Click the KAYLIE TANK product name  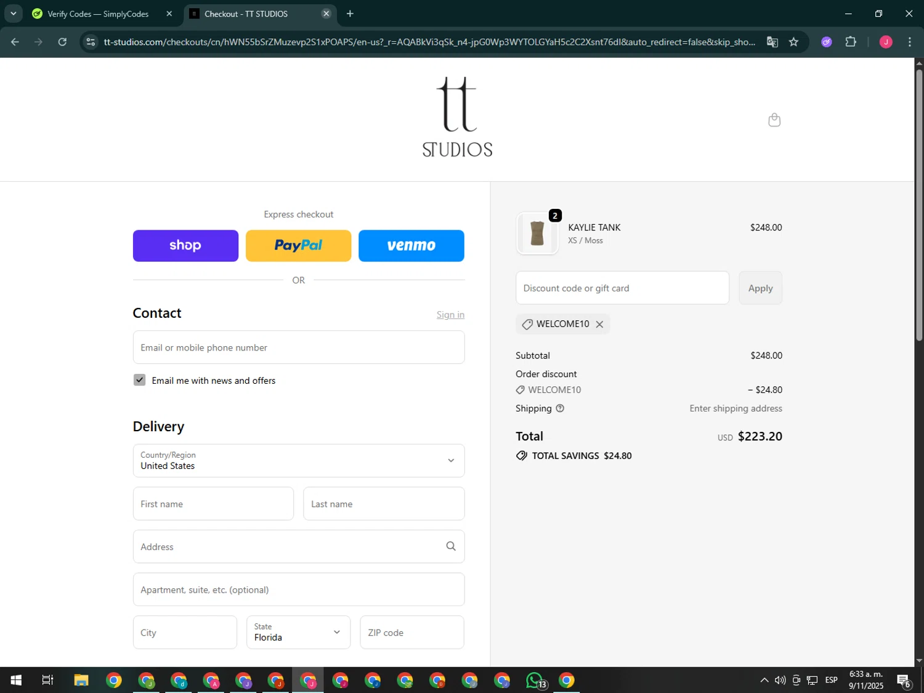coord(594,227)
